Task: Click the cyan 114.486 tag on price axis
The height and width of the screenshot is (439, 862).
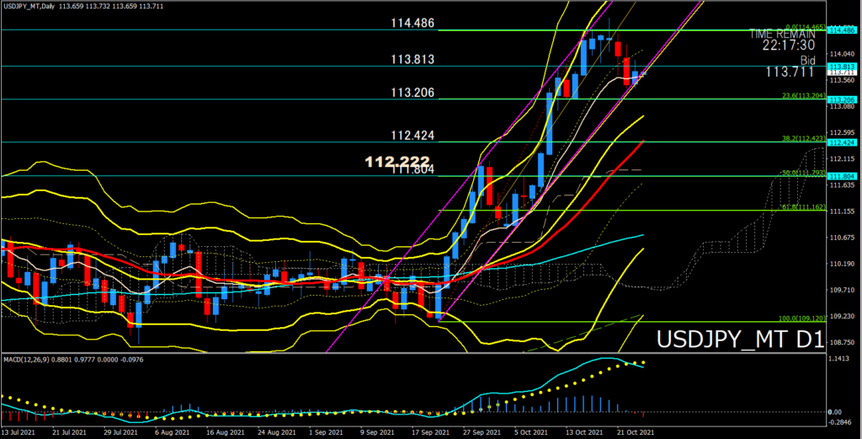Action: [x=841, y=30]
